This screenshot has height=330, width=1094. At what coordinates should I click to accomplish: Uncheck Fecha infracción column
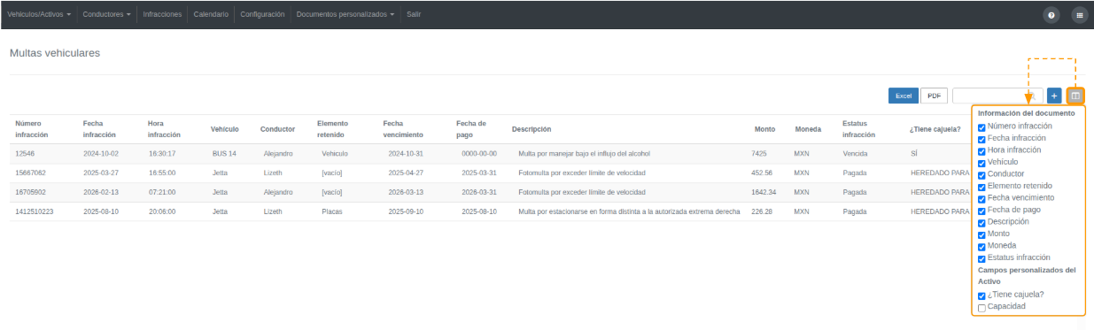pos(981,139)
